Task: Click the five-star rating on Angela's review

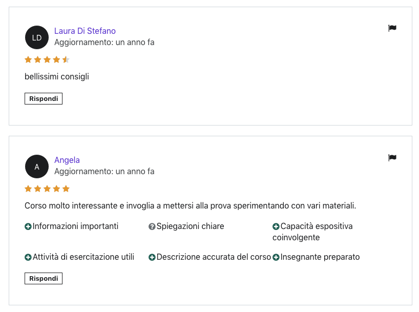Action: (x=47, y=189)
